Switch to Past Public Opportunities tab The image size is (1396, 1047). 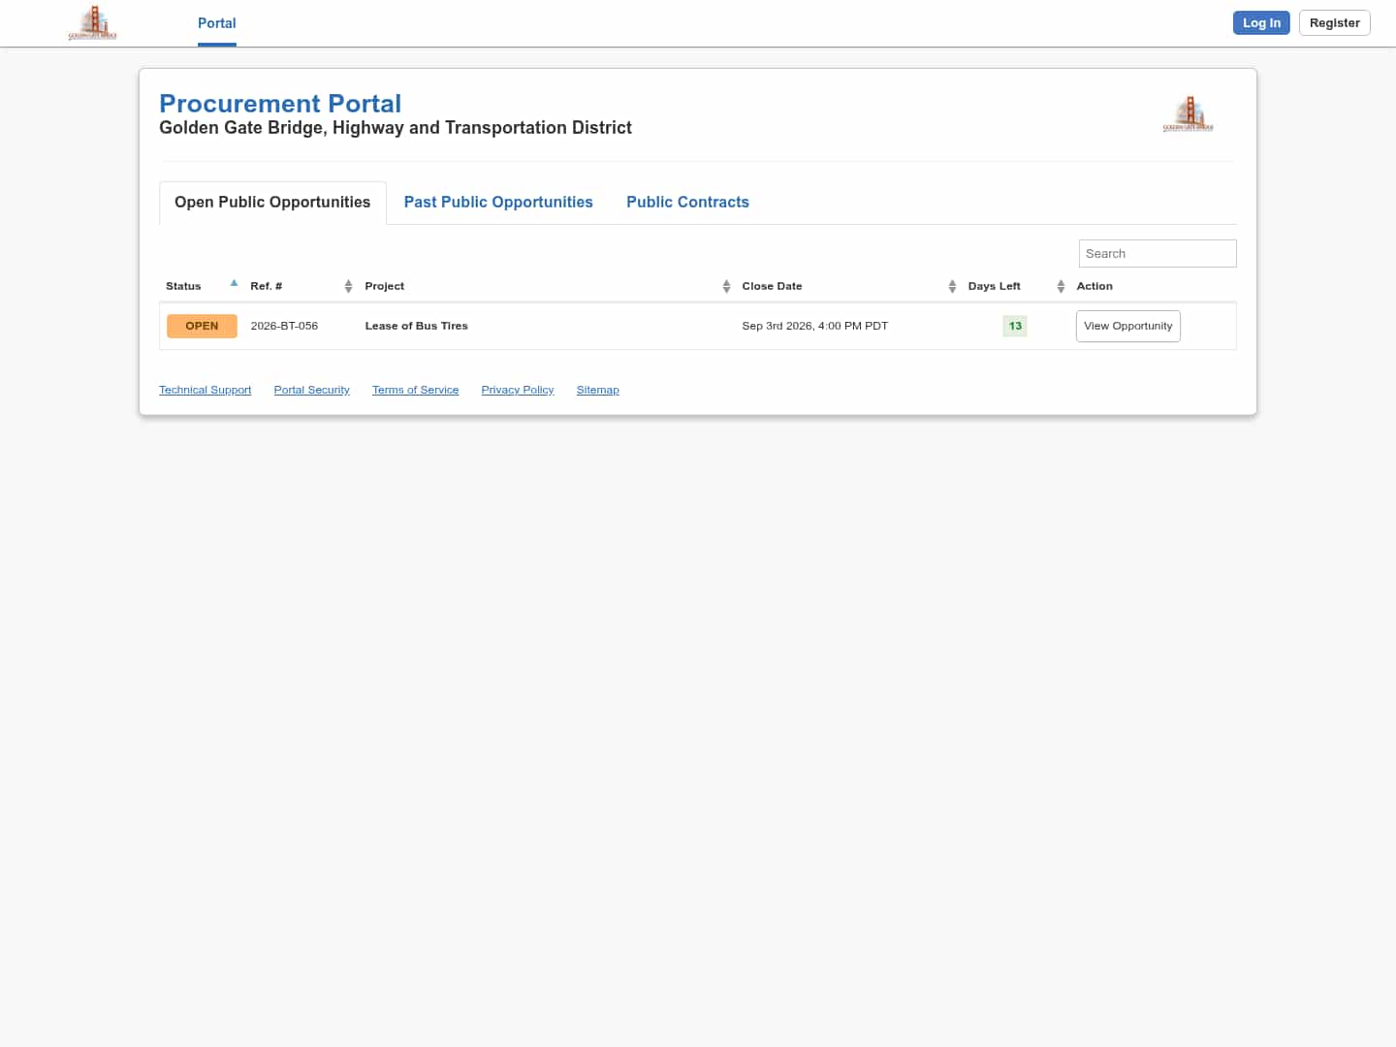(498, 202)
